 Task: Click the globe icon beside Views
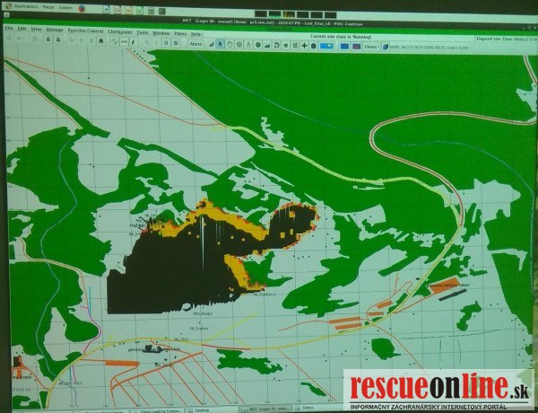(383, 45)
